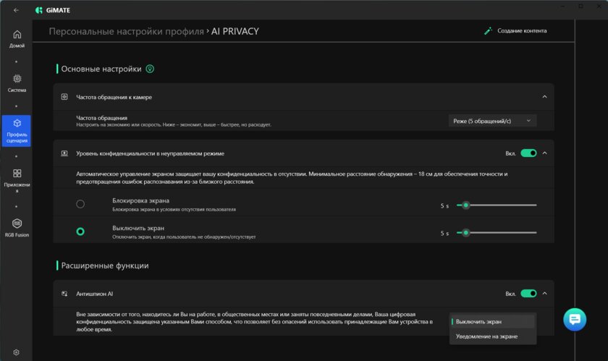
Task: Click info icon next to Основные настройки
Action: pos(150,69)
